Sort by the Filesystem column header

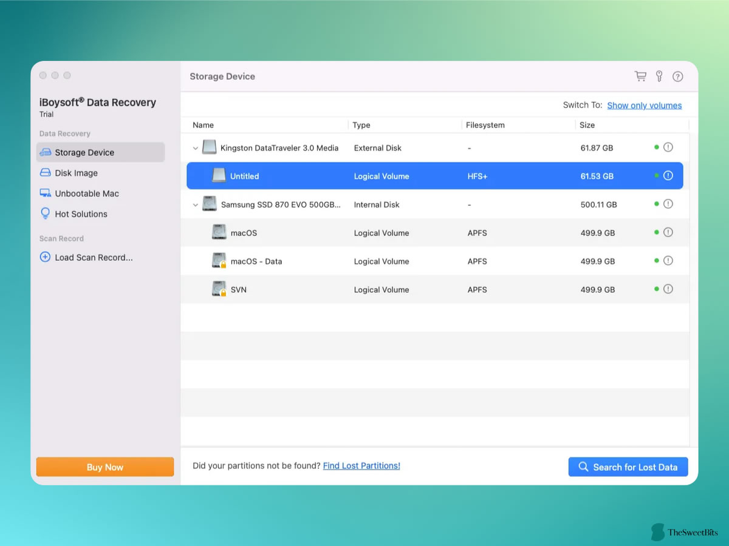(x=485, y=125)
